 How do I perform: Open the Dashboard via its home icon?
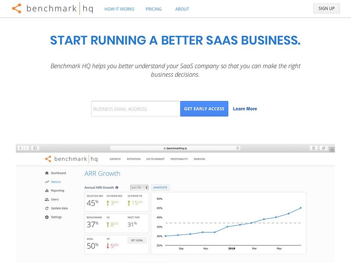tap(47, 173)
